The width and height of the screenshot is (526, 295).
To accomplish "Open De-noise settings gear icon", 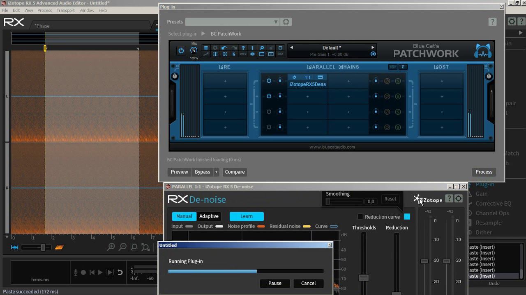I will click(x=459, y=199).
